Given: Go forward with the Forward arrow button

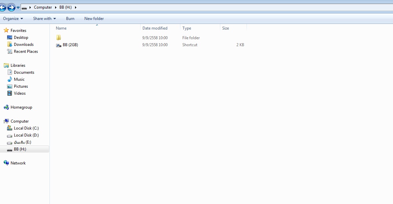Looking at the screenshot, I should (x=11, y=7).
